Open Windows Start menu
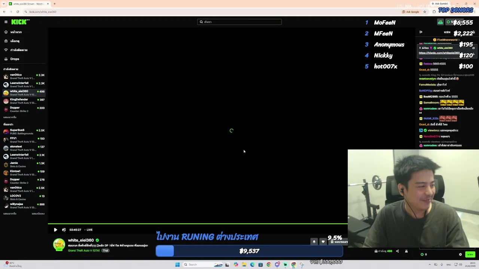Image resolution: width=479 pixels, height=269 pixels. [x=177, y=265]
